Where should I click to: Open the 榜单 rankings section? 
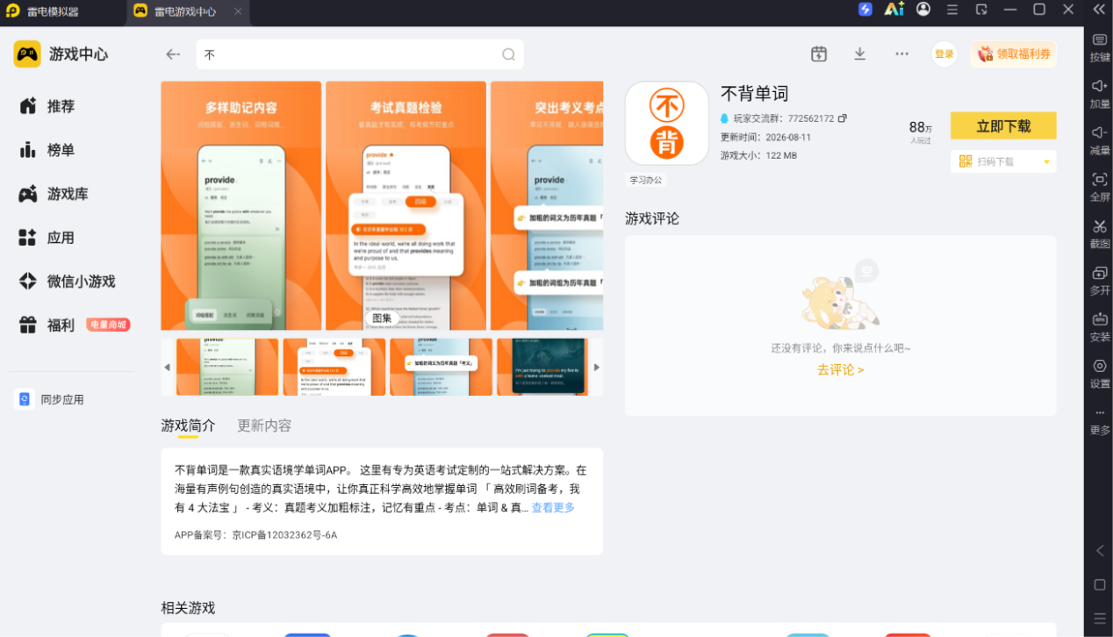tap(47, 150)
